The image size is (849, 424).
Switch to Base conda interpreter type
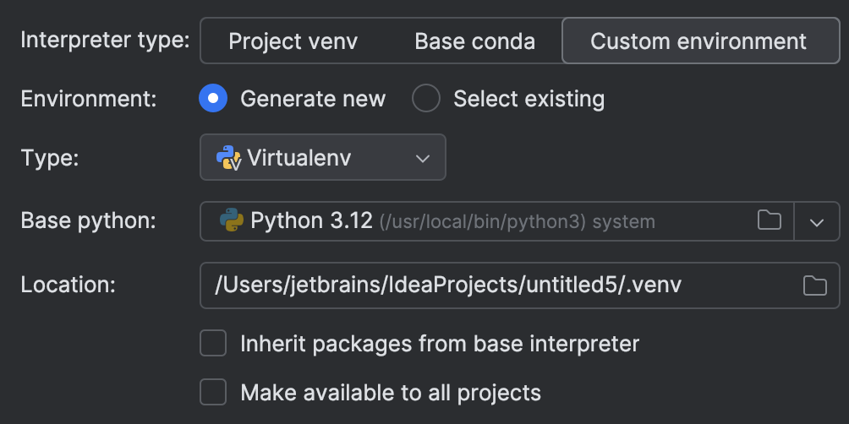475,41
